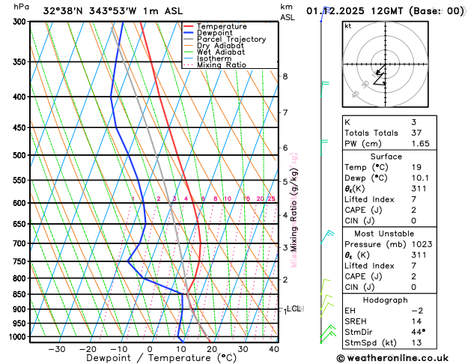Click the pink mixing ratio value '10'
This screenshot has height=364, width=471.
coord(228,198)
